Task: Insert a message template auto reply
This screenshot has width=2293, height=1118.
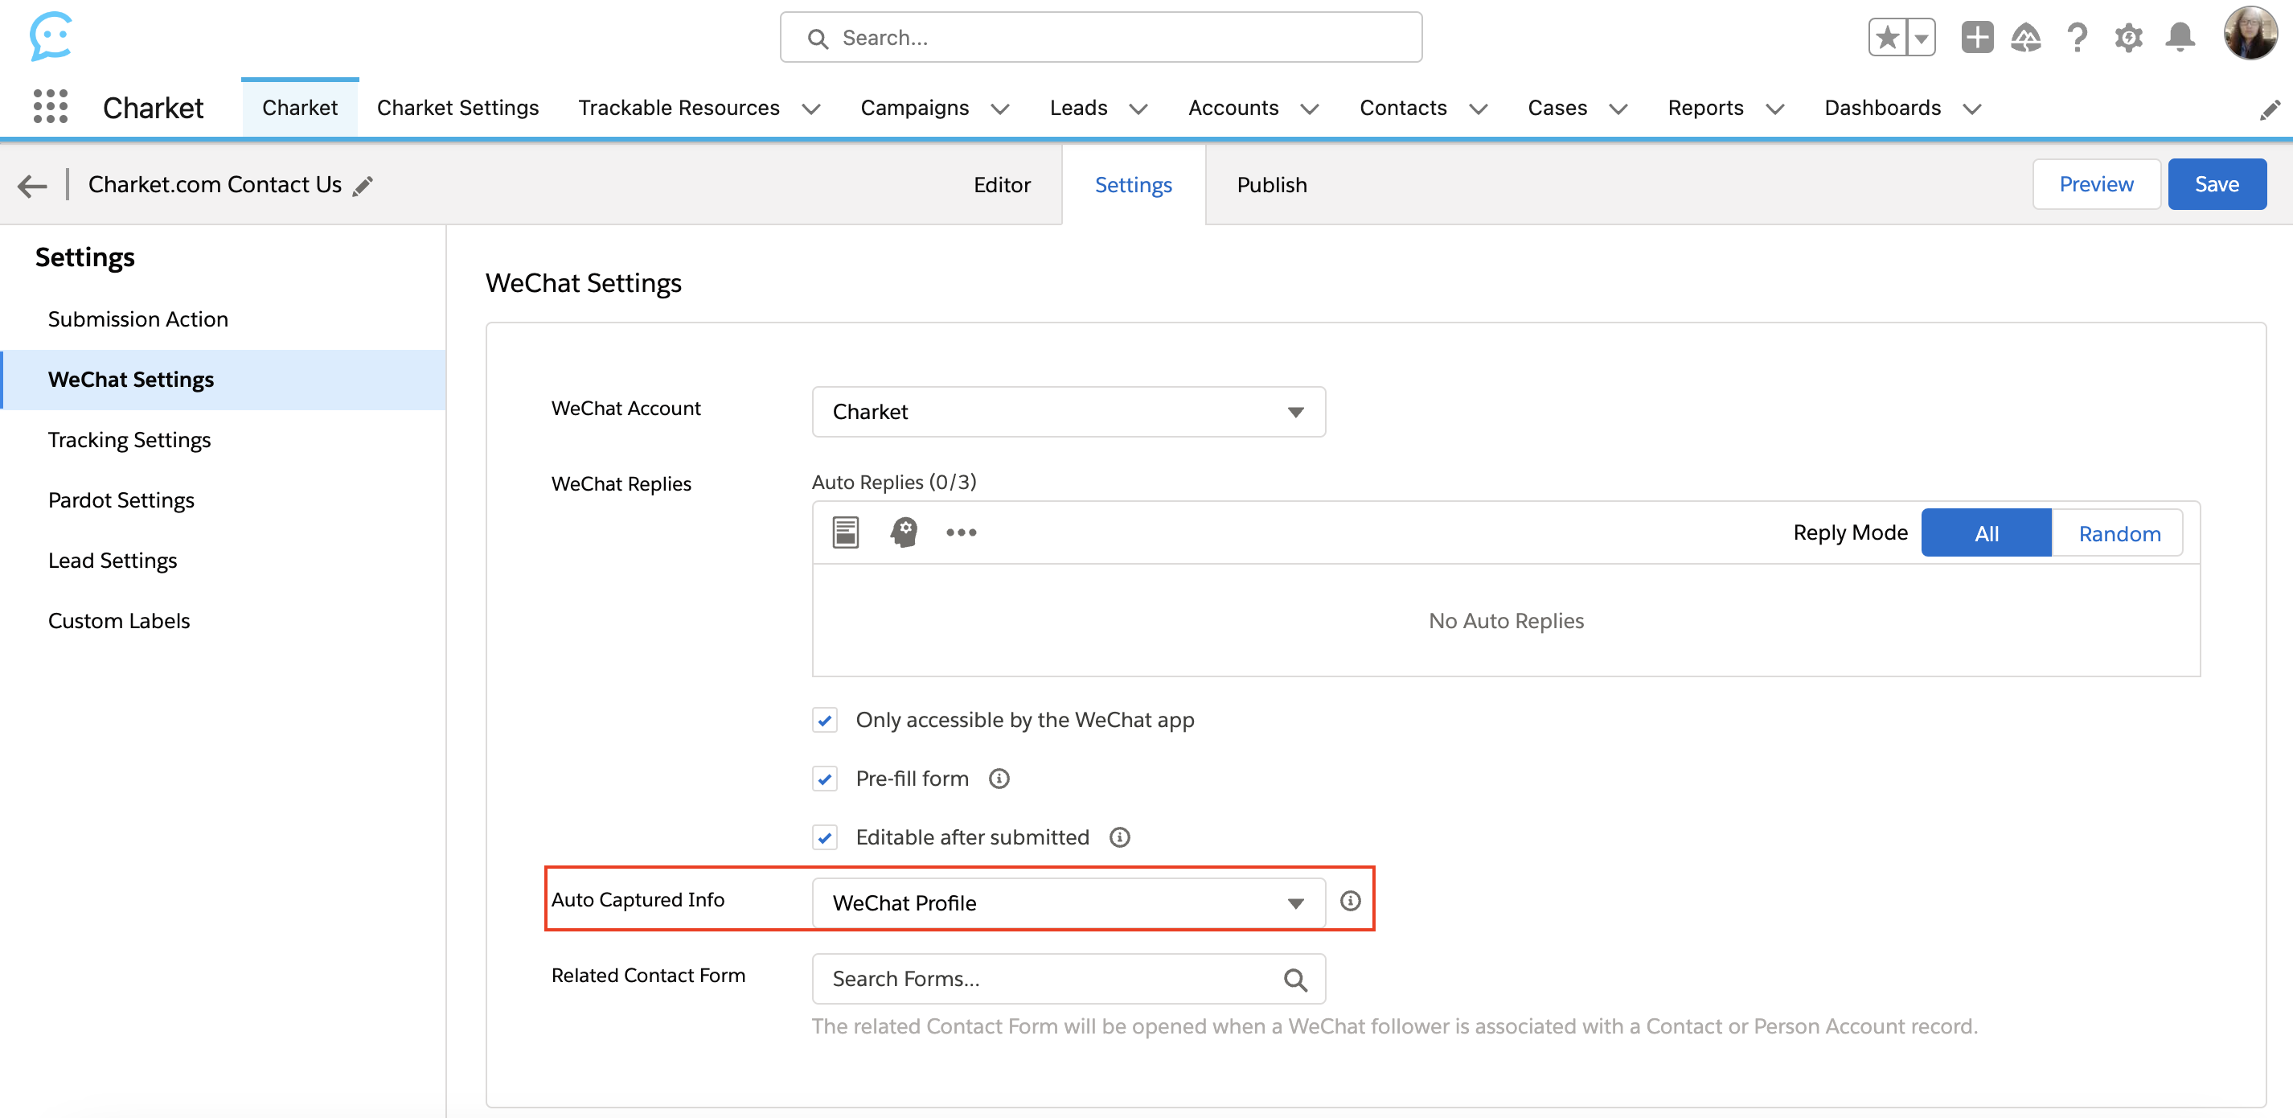Action: point(845,532)
